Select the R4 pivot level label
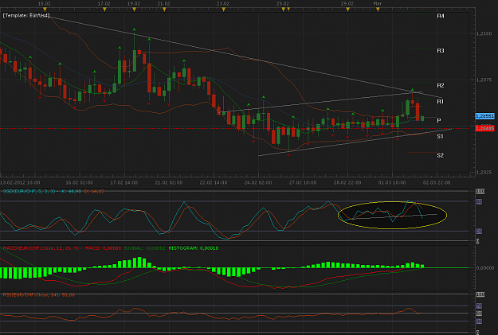This screenshot has width=498, height=335. [440, 16]
